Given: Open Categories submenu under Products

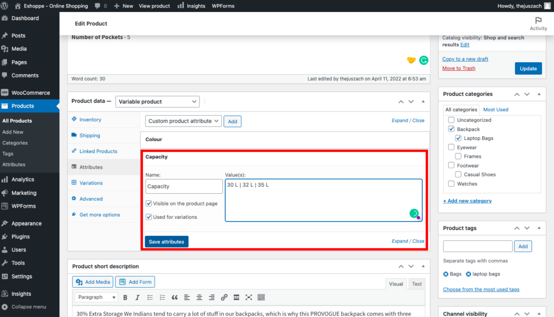Looking at the screenshot, I should click(x=15, y=143).
